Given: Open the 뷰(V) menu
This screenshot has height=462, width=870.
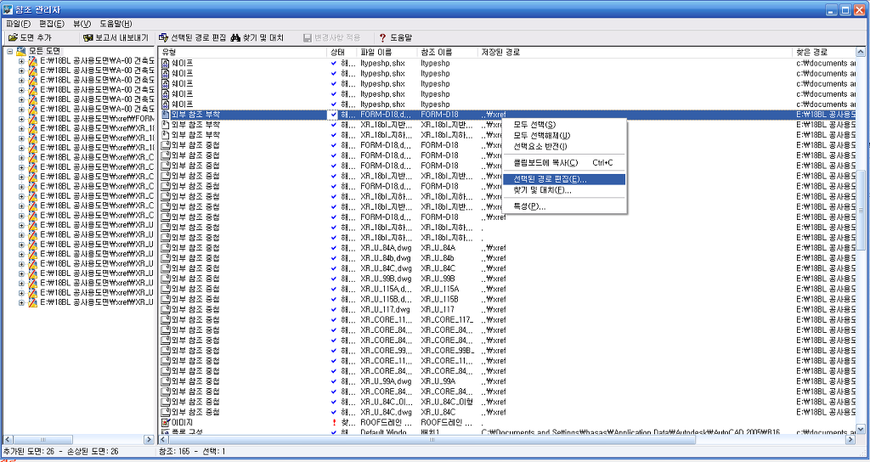Looking at the screenshot, I should pyautogui.click(x=82, y=24).
